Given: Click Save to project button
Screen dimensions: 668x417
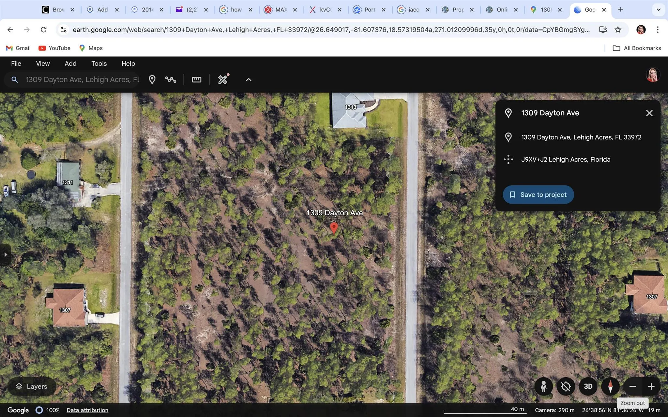Looking at the screenshot, I should tap(538, 194).
